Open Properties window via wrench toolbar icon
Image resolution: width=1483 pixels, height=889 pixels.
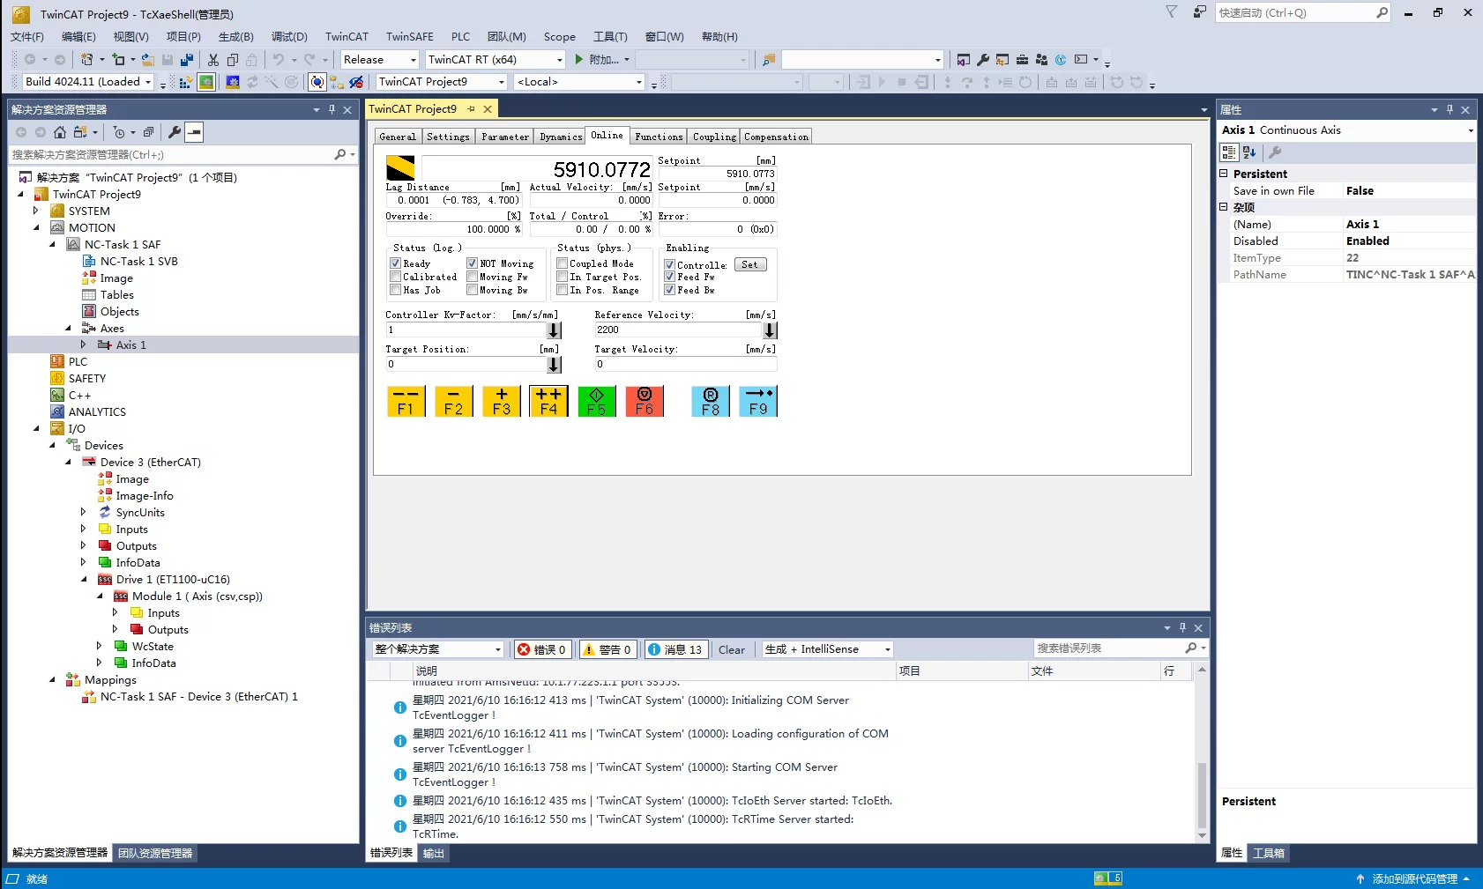pyautogui.click(x=983, y=60)
